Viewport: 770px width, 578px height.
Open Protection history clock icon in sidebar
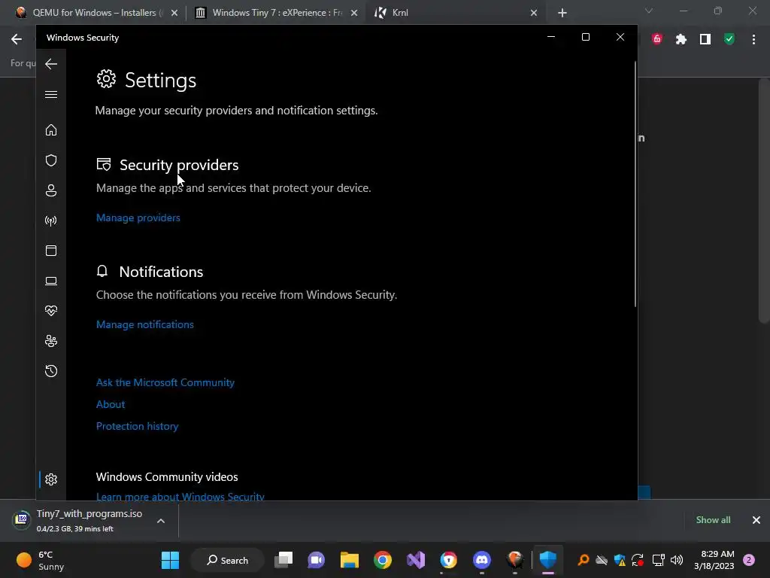pos(51,371)
